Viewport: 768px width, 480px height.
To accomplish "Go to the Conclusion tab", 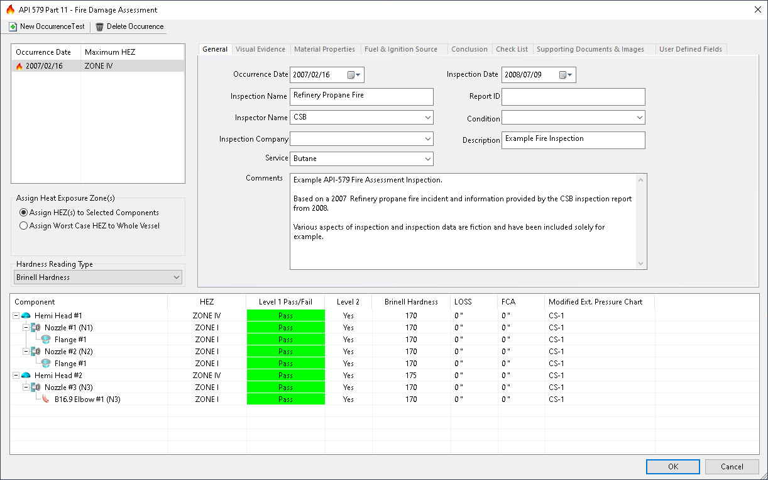I will click(x=469, y=49).
